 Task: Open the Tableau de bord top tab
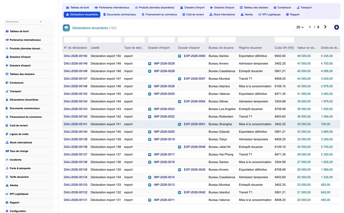[77, 8]
